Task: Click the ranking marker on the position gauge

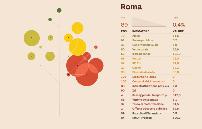Action: [161, 25]
